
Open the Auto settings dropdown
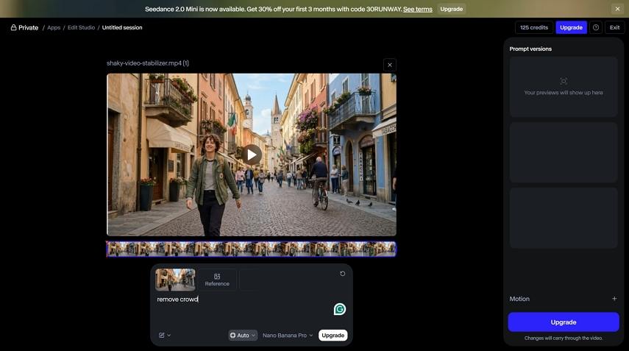243,335
